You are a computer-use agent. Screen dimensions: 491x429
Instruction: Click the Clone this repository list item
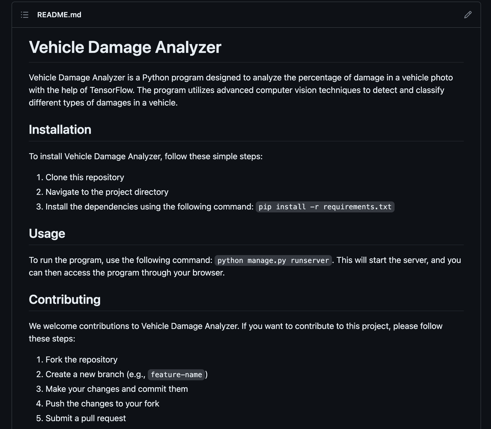click(x=85, y=177)
